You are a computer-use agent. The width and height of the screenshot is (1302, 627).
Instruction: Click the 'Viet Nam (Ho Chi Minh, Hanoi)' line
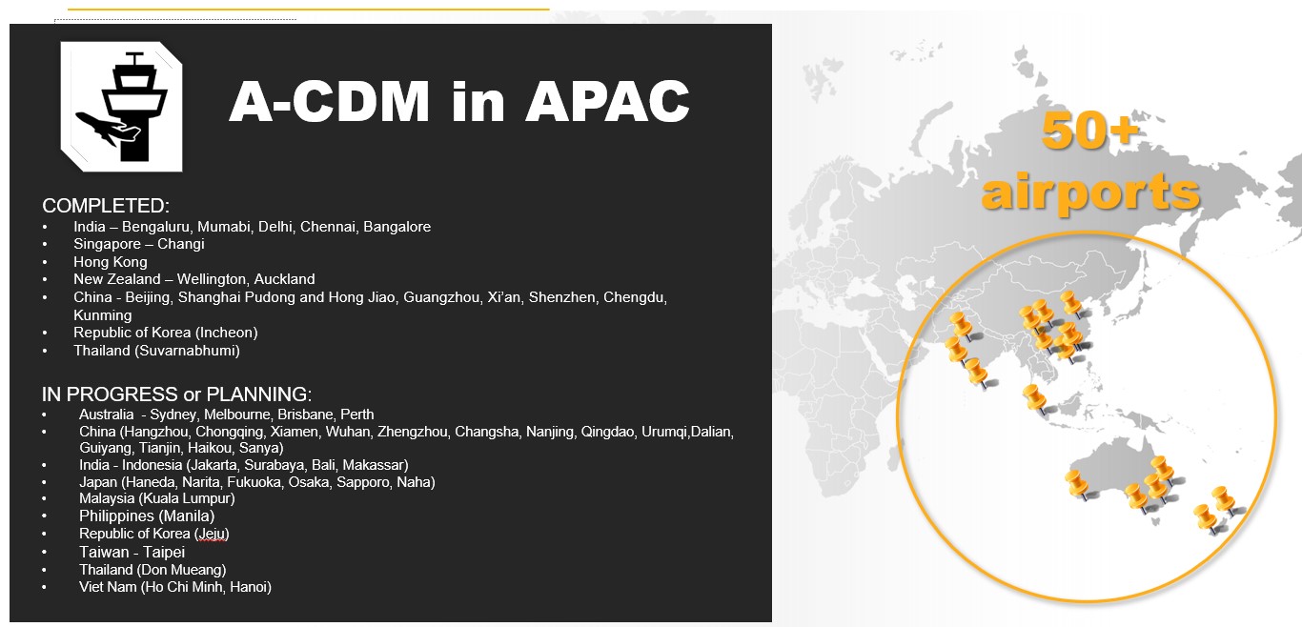coord(175,587)
